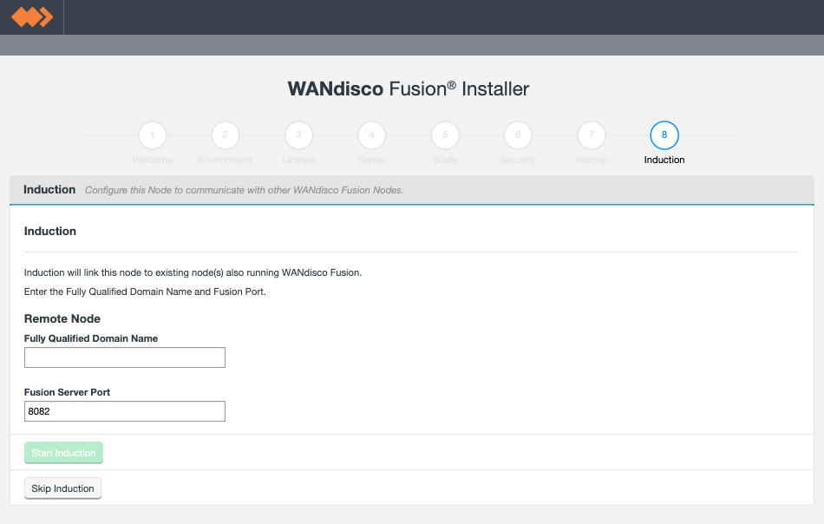Click the 'Enter the Fully Qualified Domain Name' instruction
The width and height of the screenshot is (824, 524).
coord(145,291)
